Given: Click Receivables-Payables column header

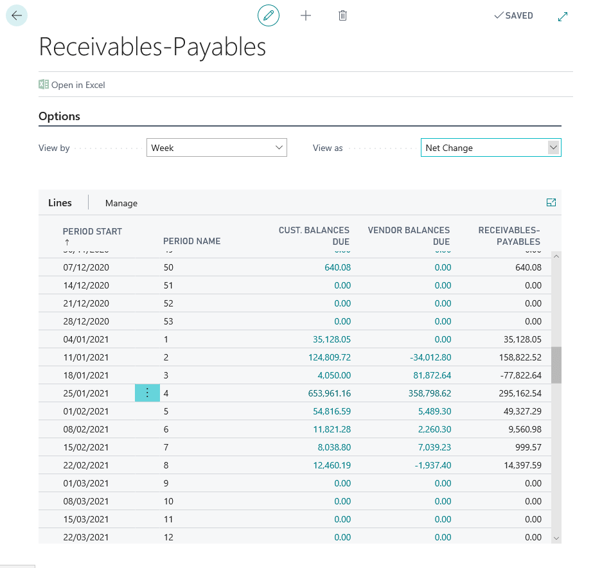Looking at the screenshot, I should (509, 236).
